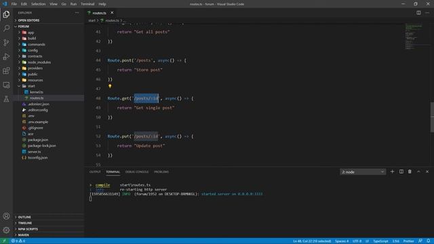
Task: Split the terminal panel
Action: coord(401,171)
